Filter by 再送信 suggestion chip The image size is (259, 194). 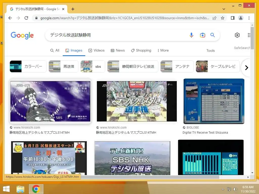(x=63, y=66)
